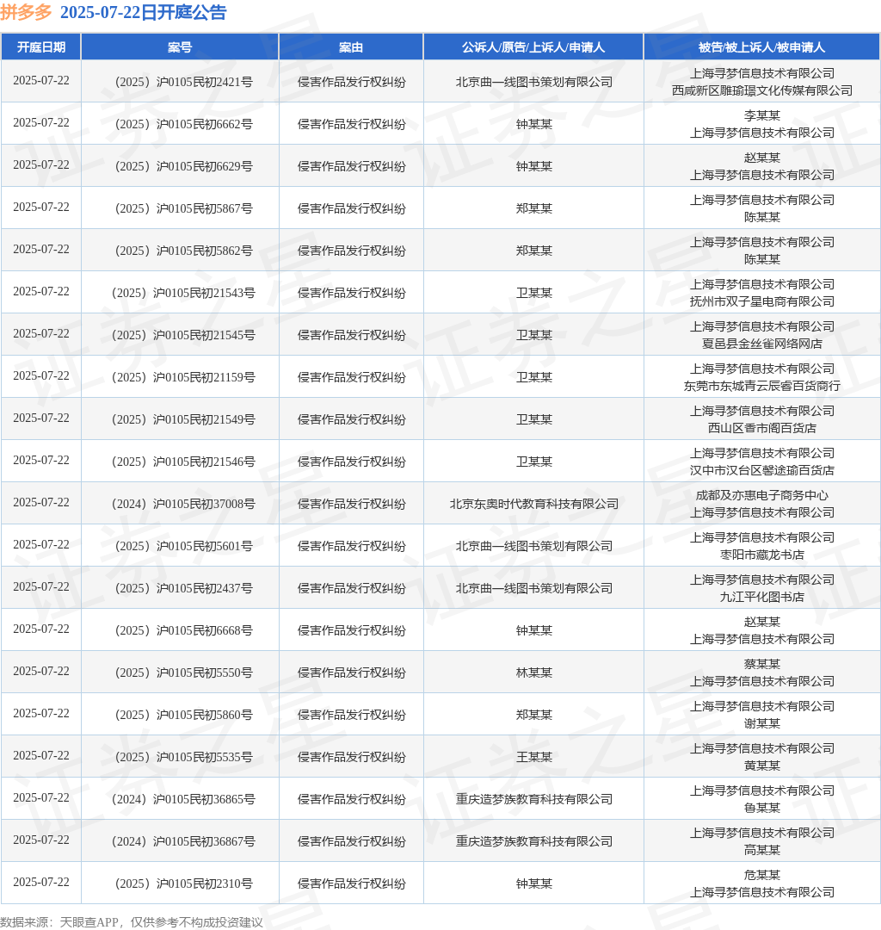The width and height of the screenshot is (881, 930).
Task: Click plaintiff 北京东奥时代教育科技有限公司
Action: (x=533, y=504)
